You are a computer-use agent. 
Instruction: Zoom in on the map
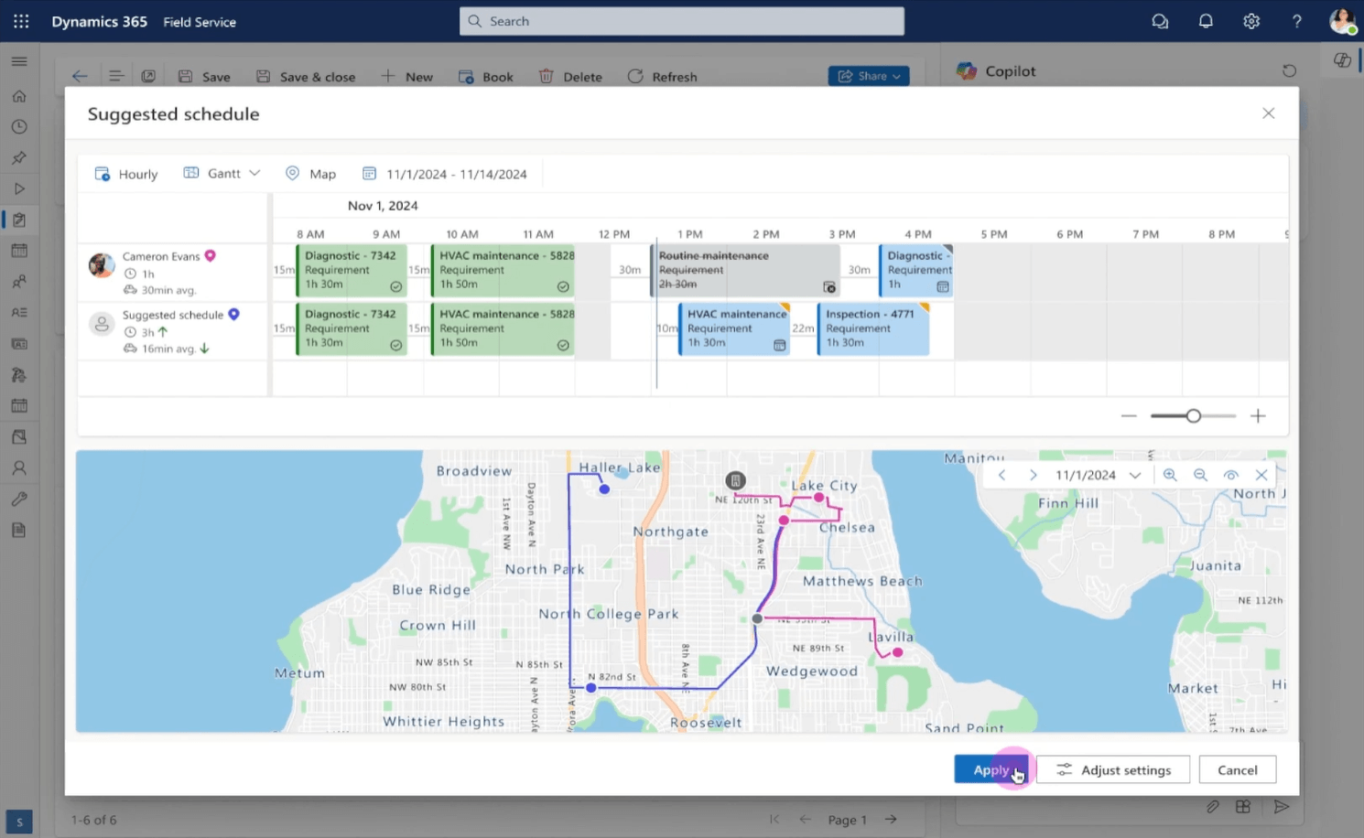tap(1170, 475)
